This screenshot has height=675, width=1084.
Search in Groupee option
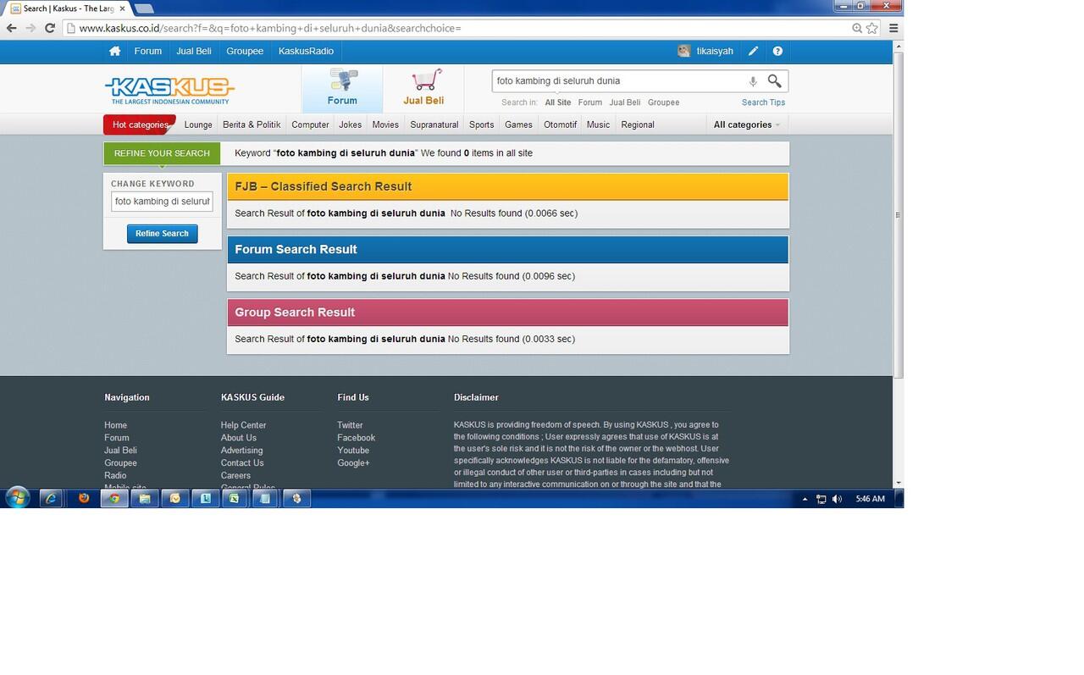click(663, 102)
